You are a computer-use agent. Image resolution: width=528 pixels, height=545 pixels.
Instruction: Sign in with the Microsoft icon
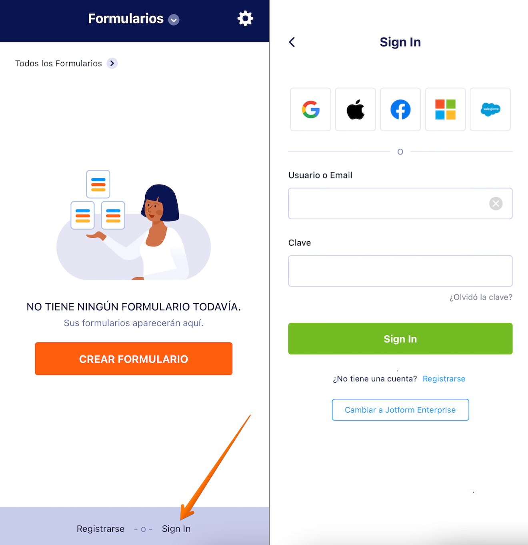(x=445, y=109)
